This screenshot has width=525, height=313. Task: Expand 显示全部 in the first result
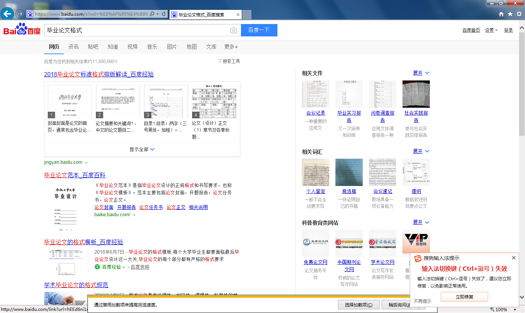pyautogui.click(x=142, y=149)
